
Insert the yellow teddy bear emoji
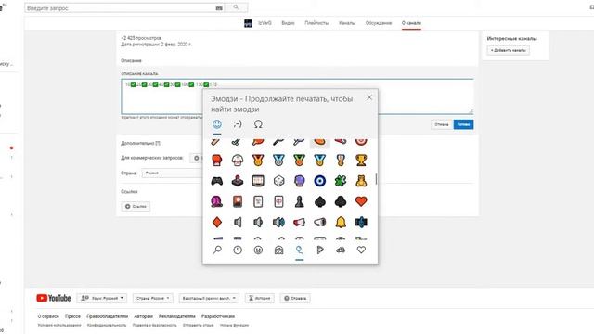tap(361, 181)
